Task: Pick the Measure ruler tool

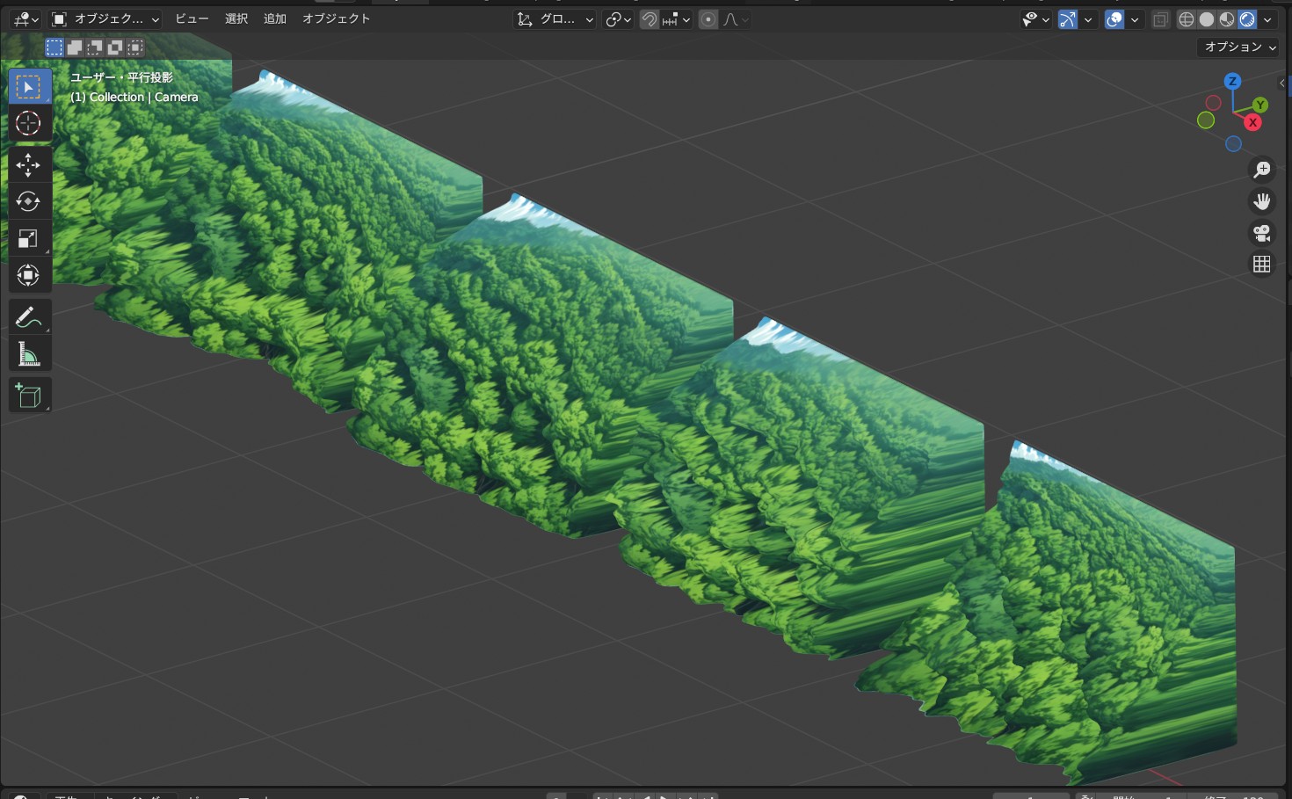Action: pyautogui.click(x=28, y=354)
